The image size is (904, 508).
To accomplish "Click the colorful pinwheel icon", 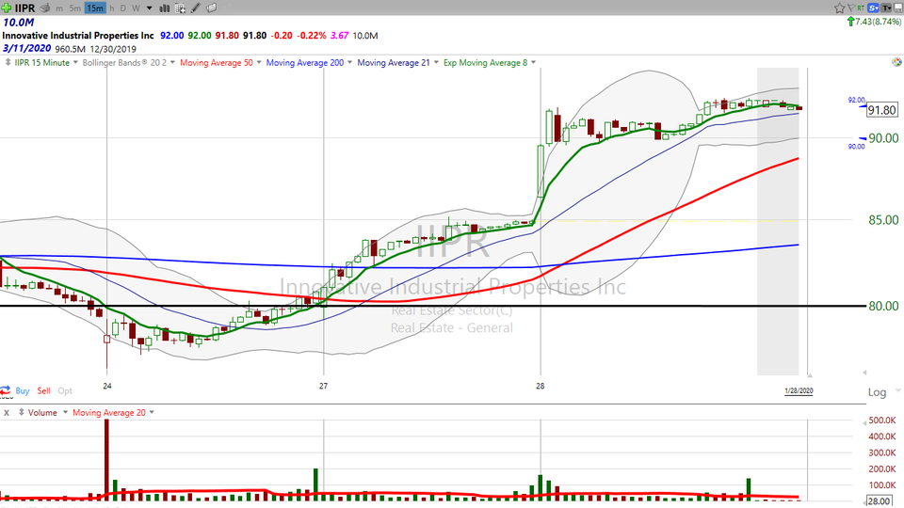I will 896,62.
